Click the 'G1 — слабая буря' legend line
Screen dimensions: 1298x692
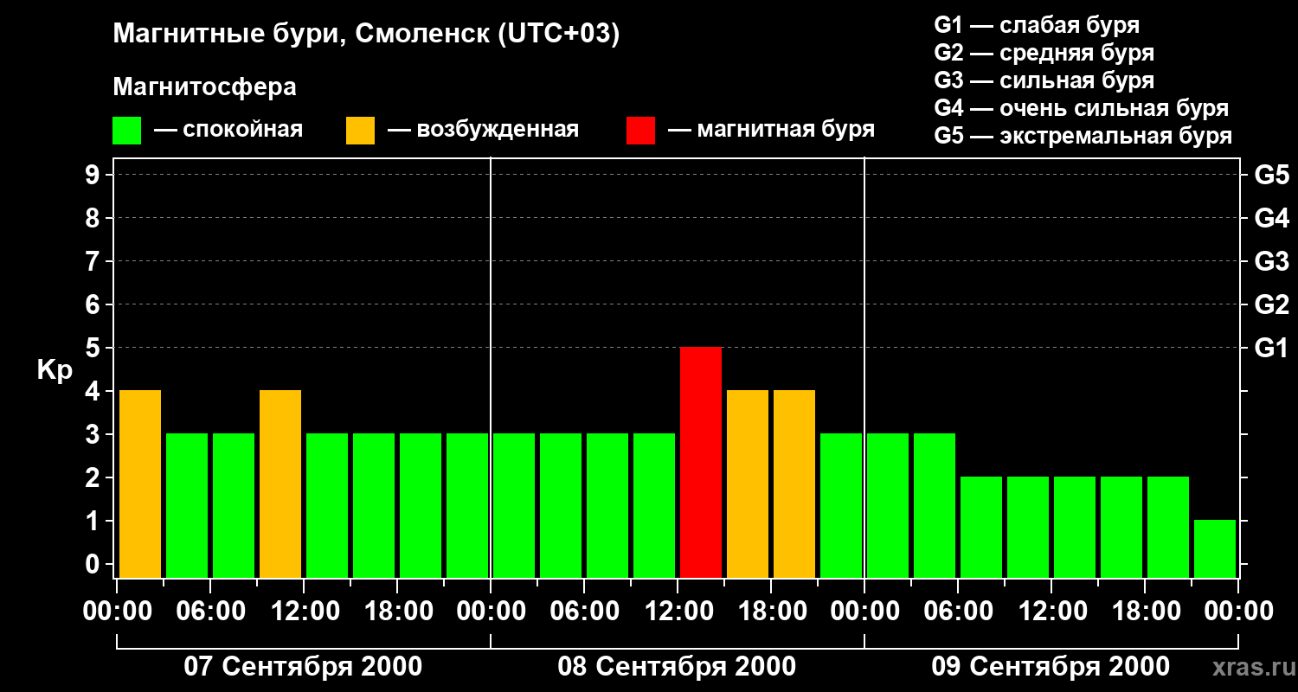1037,25
